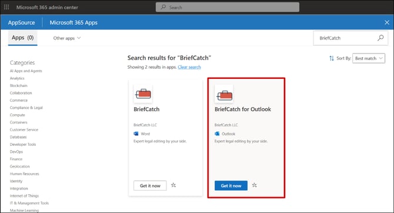Screen dimensions: 394x213
Task: Click the Outlook product icon on the Outlook card
Action: pos(217,134)
